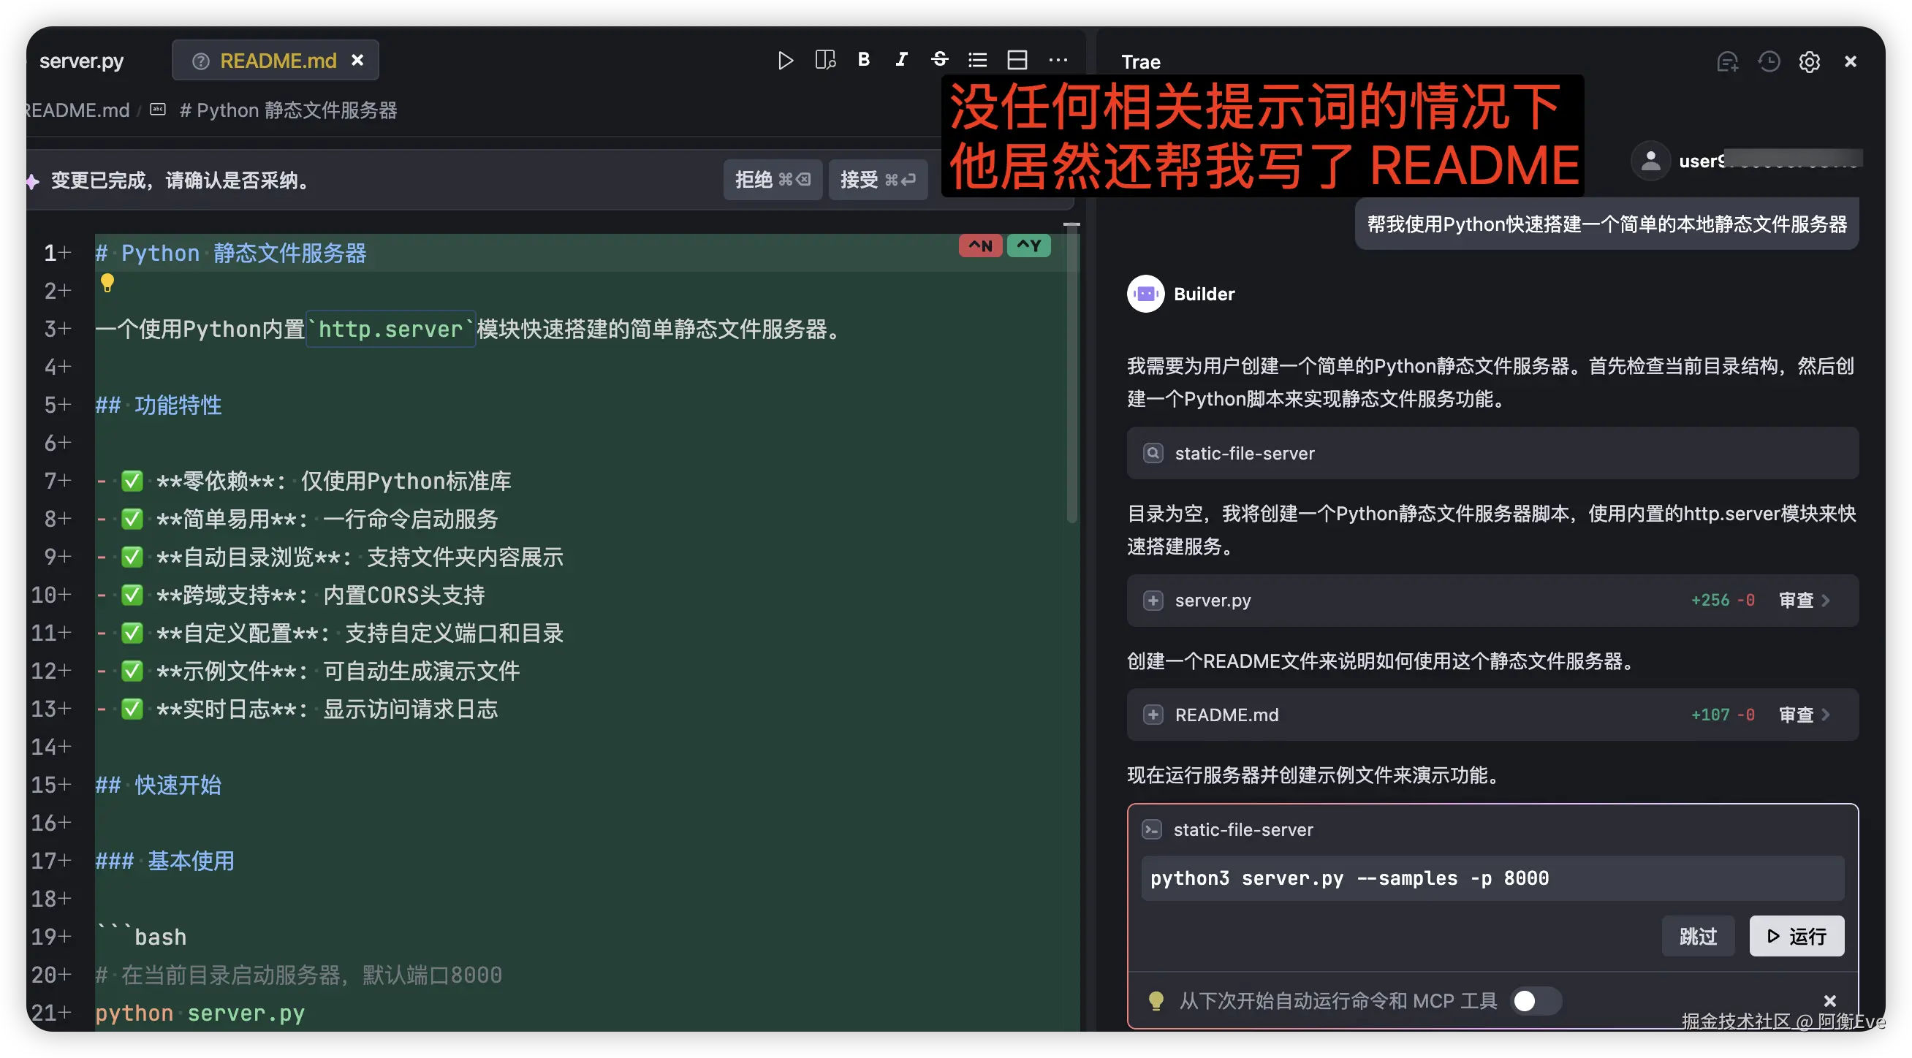This screenshot has width=1912, height=1058.
Task: Open the Markdown preview with the play icon
Action: 785,61
